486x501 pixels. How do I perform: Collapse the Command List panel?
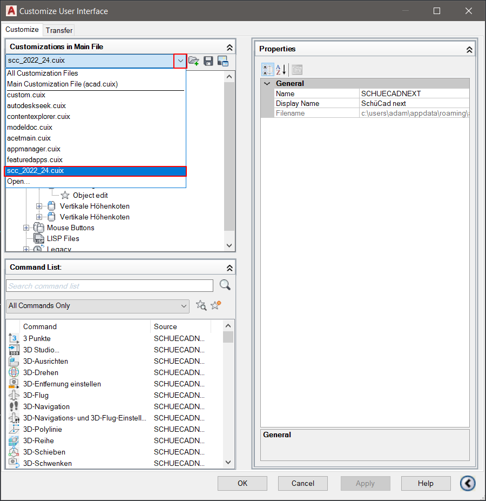coord(230,268)
